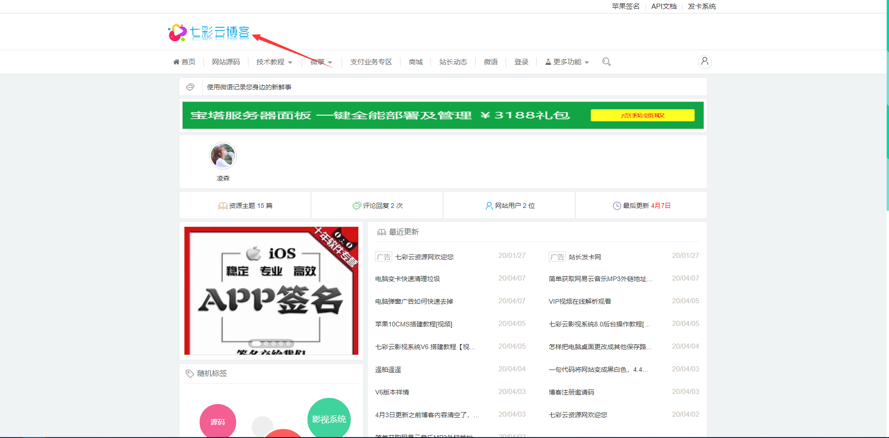Open the 发卡系统 top link
The height and width of the screenshot is (438, 889).
[702, 6]
